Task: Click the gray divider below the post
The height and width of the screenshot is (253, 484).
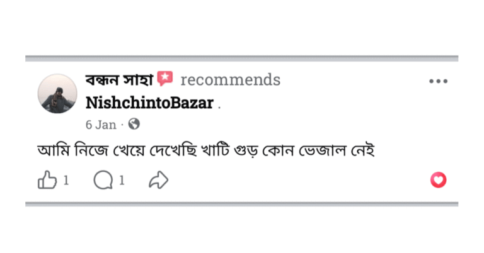Action: click(x=241, y=204)
